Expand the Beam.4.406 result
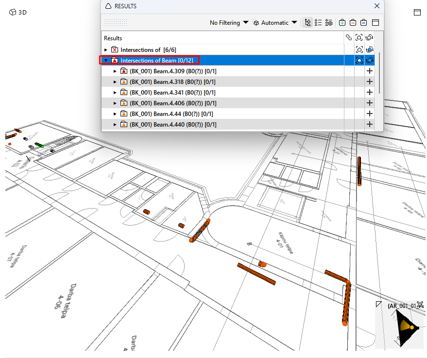The width and height of the screenshot is (427, 358). pos(115,103)
